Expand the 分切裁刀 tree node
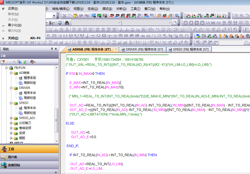This screenshot has height=174, width=250. (x=11, y=123)
